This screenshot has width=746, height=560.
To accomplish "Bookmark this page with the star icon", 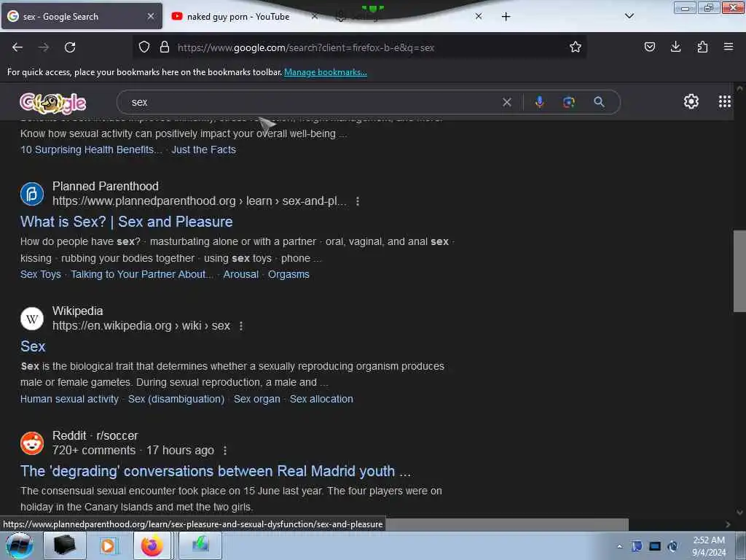I will coord(576,47).
